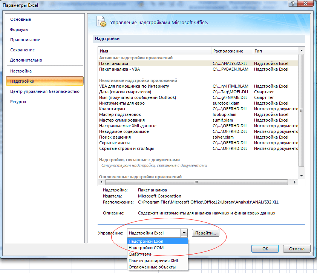Click the sumif.xlam location cell
This screenshot has width=317, height=273.
tap(223, 120)
